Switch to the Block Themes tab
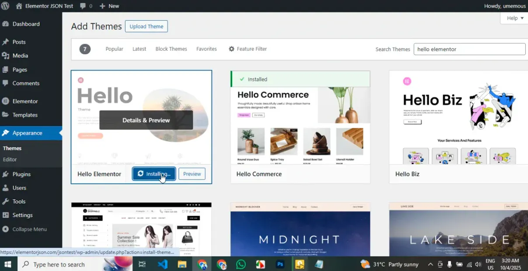Viewport: 528px width, 271px height. click(171, 49)
